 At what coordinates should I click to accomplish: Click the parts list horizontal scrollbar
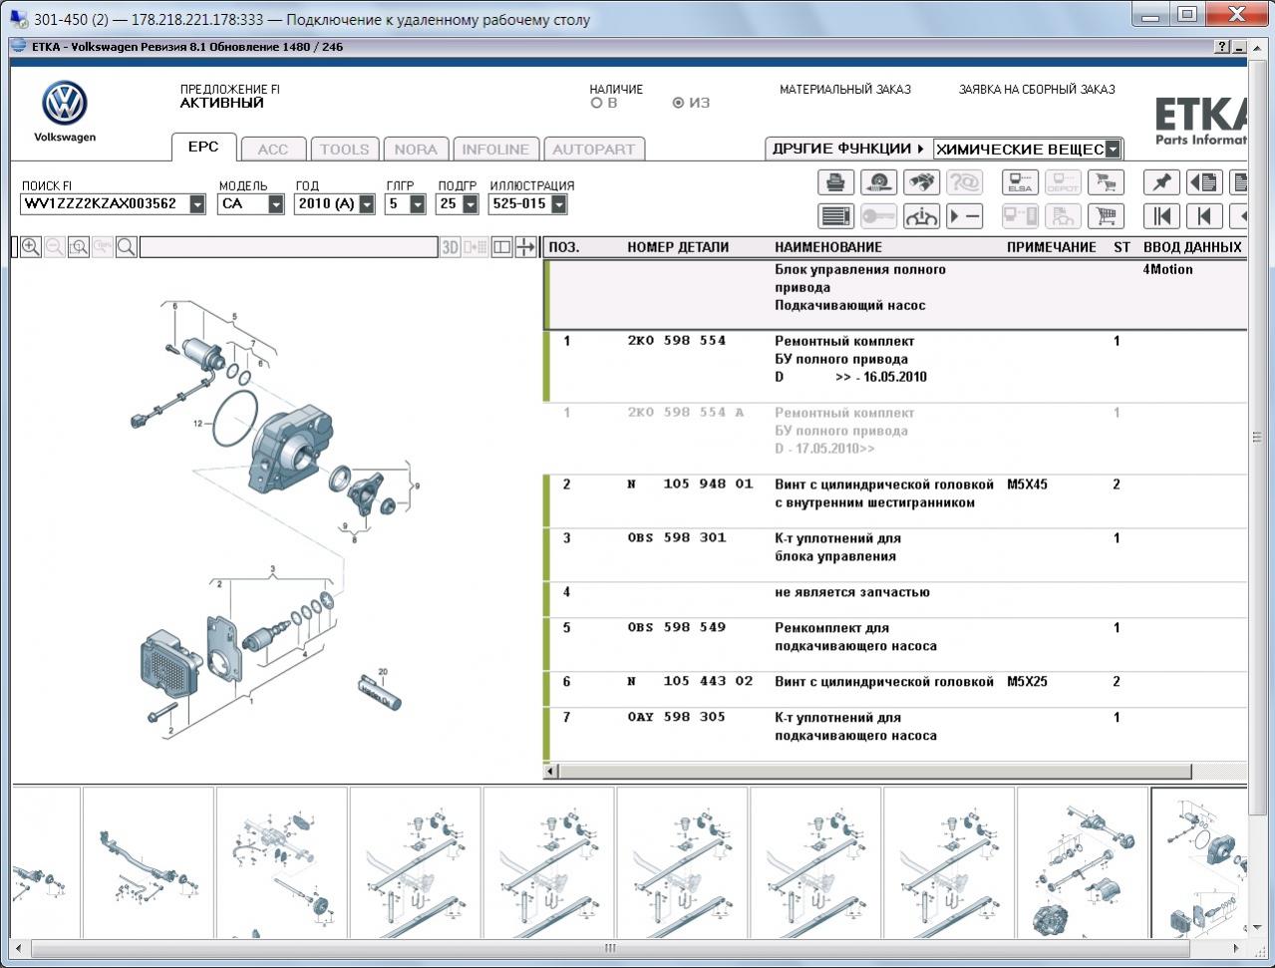coord(875,772)
